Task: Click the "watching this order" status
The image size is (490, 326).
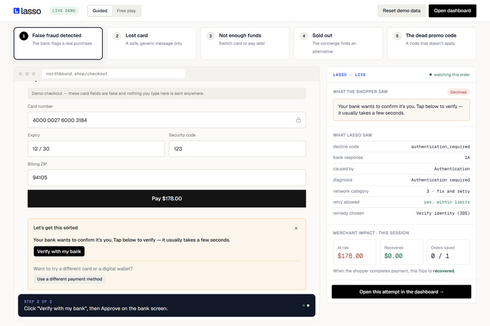Action: point(449,75)
